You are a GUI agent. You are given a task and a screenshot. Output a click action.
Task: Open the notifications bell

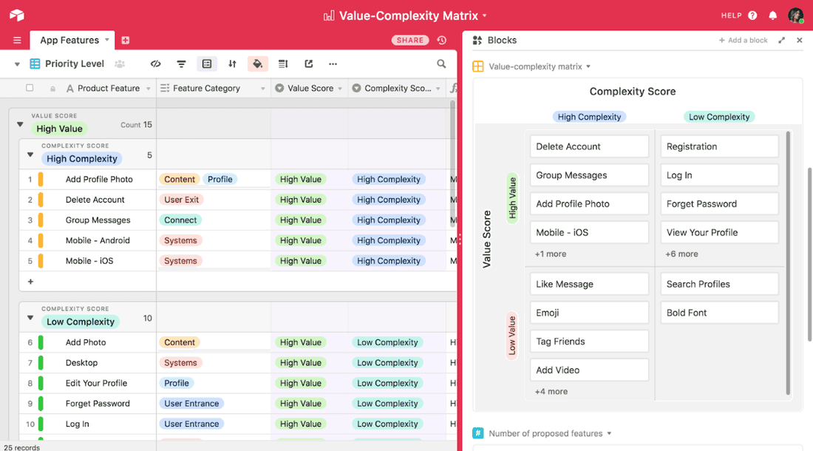pos(773,16)
